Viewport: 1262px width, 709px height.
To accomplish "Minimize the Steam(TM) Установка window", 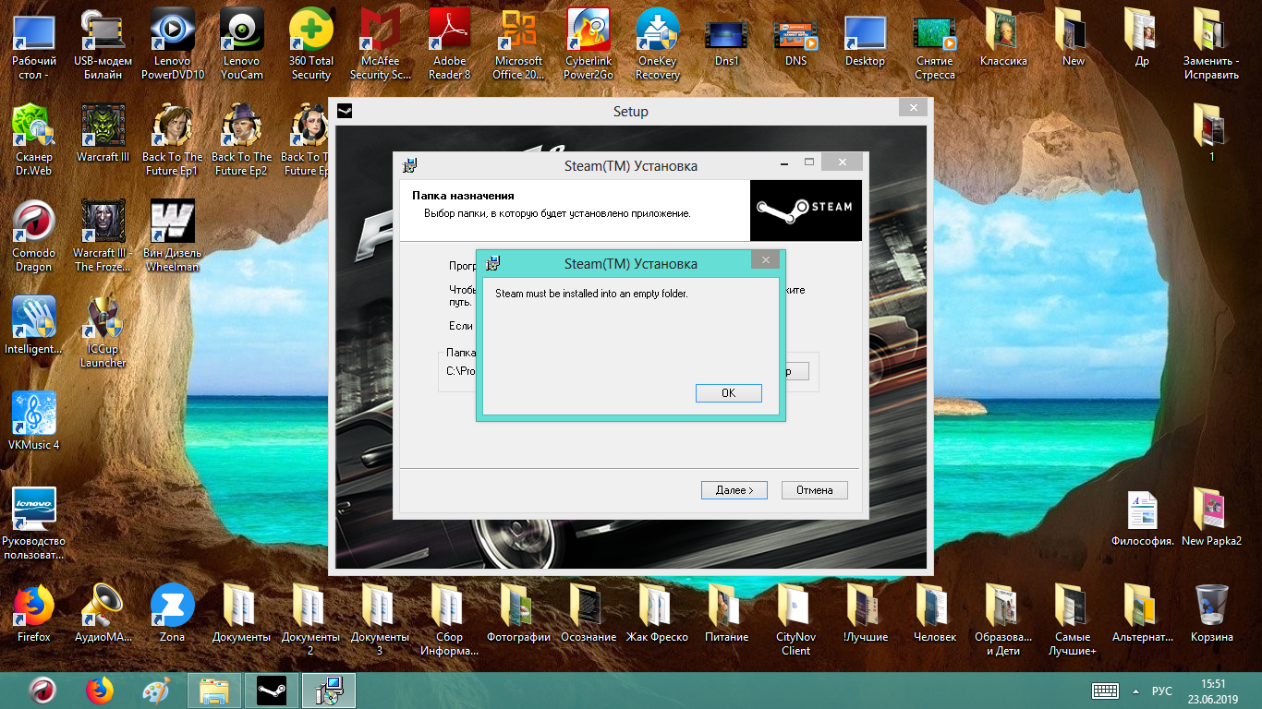I will pos(784,162).
